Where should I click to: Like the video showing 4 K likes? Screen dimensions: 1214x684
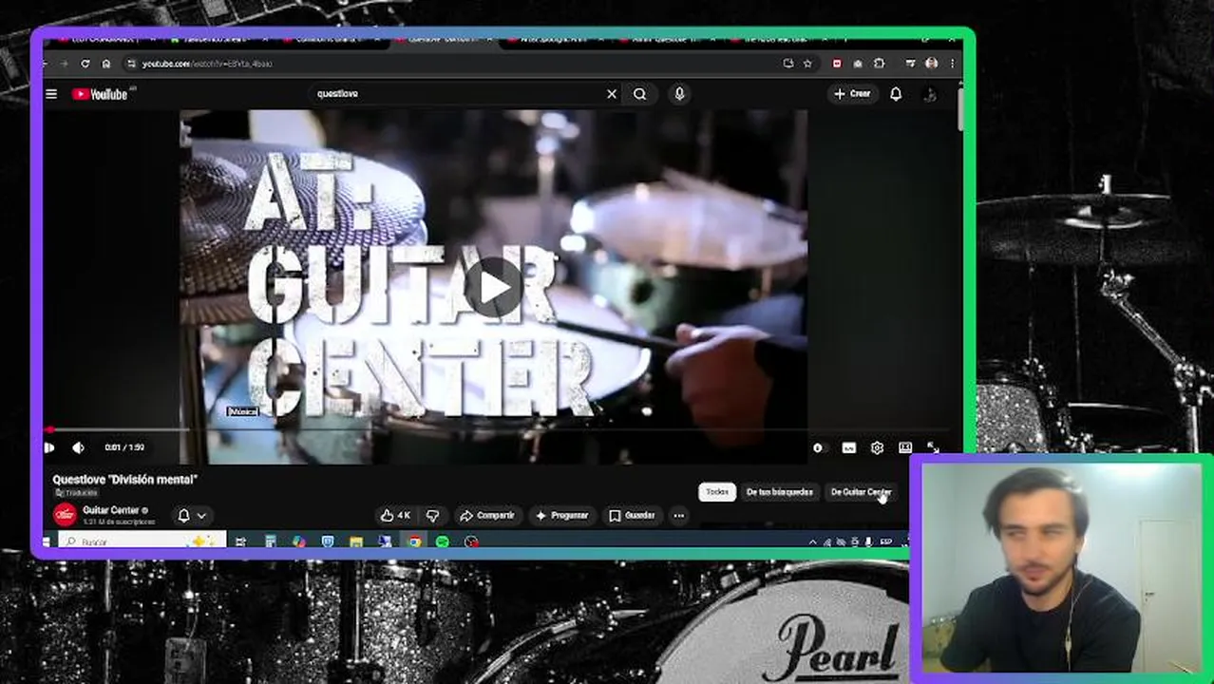(395, 516)
